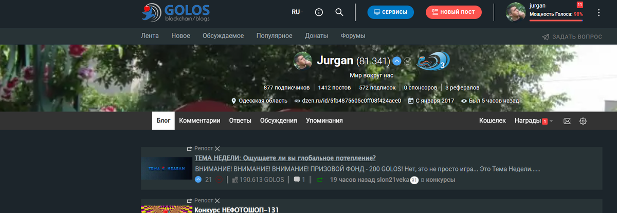
Task: Downvote the ТЕМА НЕДЕЛИ post
Action: (x=220, y=180)
